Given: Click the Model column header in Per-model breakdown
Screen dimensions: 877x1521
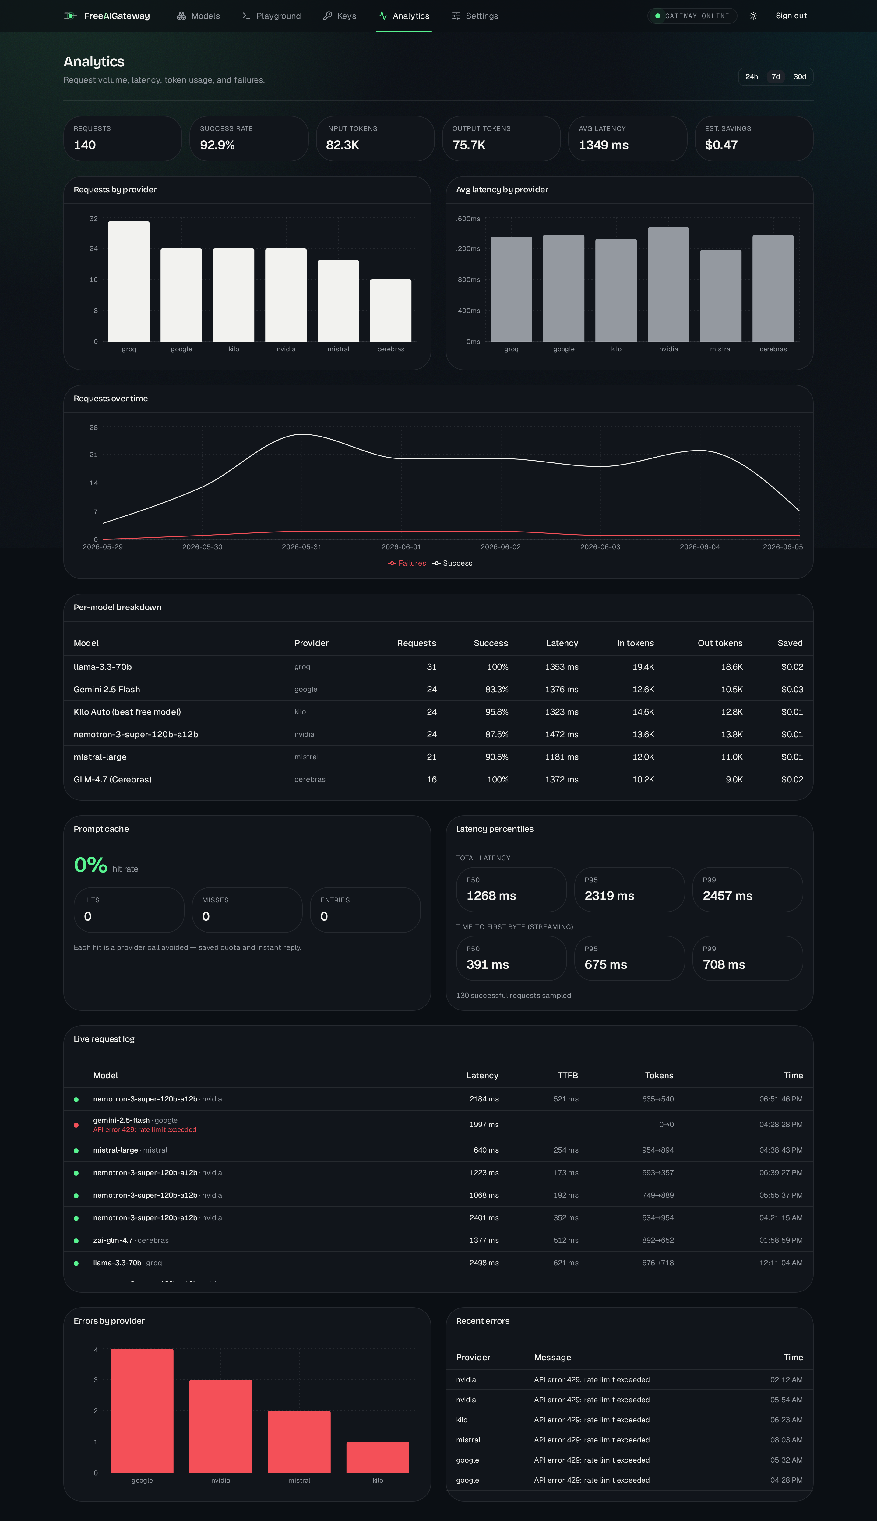Looking at the screenshot, I should (86, 643).
